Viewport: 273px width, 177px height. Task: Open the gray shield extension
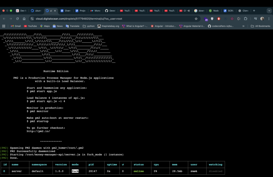212,19
